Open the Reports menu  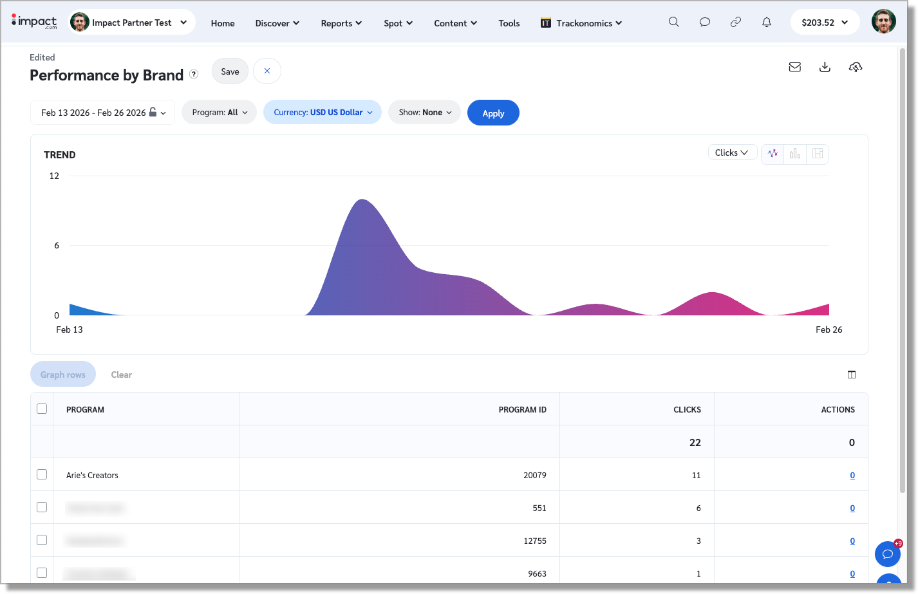coord(341,23)
